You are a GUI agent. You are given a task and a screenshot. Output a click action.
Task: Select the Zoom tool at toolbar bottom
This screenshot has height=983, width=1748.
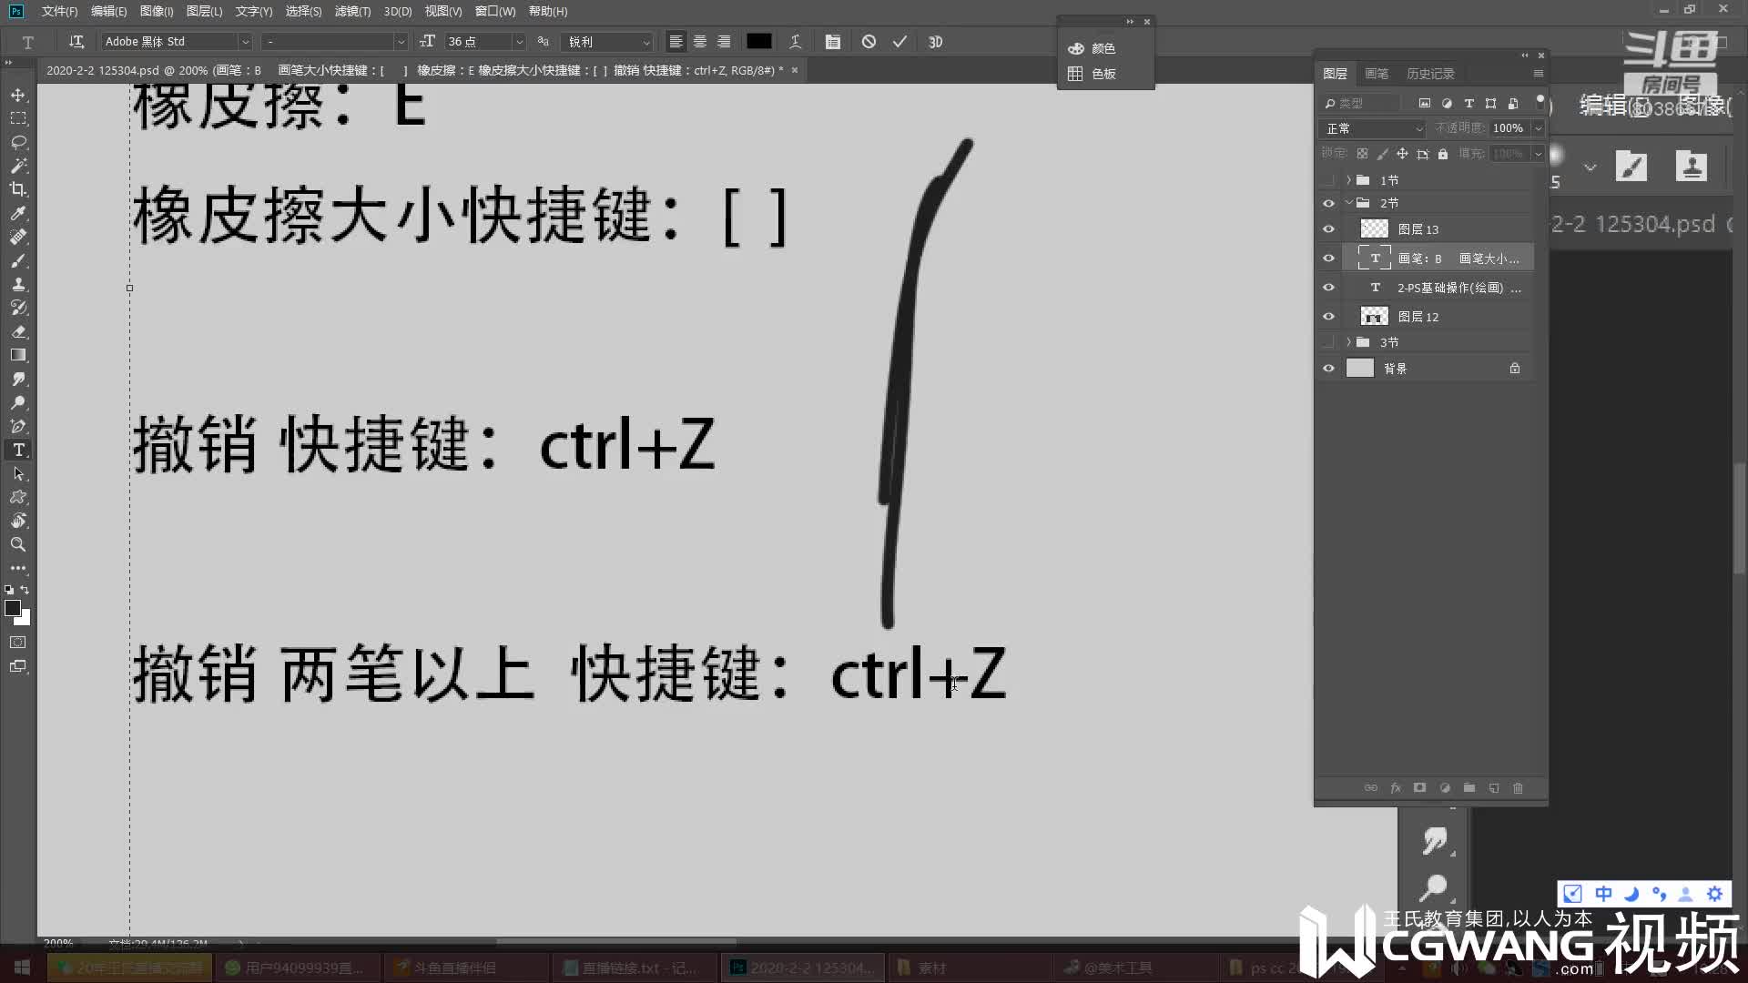18,544
